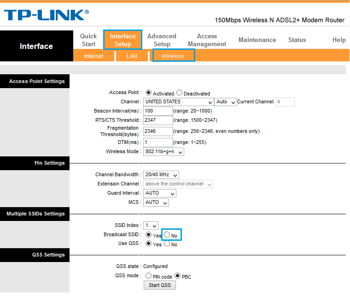Open the Auto channel number dropdown

point(226,102)
